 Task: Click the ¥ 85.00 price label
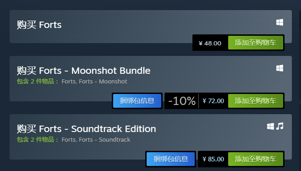point(213,159)
